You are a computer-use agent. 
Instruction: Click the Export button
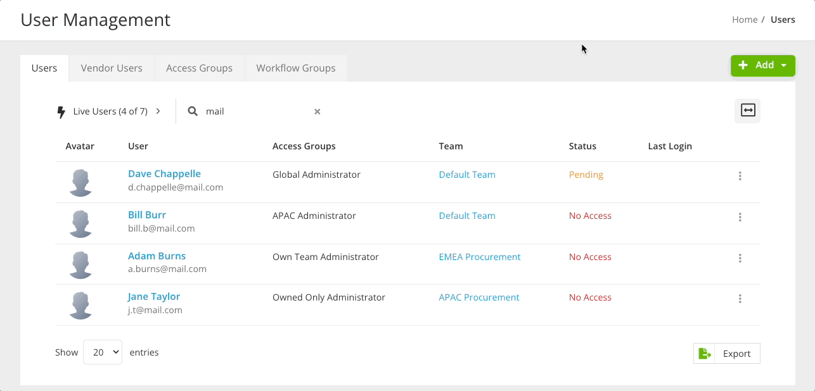[x=735, y=353]
